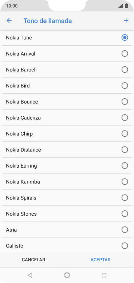This screenshot has height=283, width=134.
Task: Confirm with ACEPTAR button
Action: 100,260
